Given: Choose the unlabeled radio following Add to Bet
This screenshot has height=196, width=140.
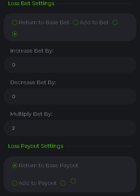Looking at the screenshot, I should [x=115, y=22].
